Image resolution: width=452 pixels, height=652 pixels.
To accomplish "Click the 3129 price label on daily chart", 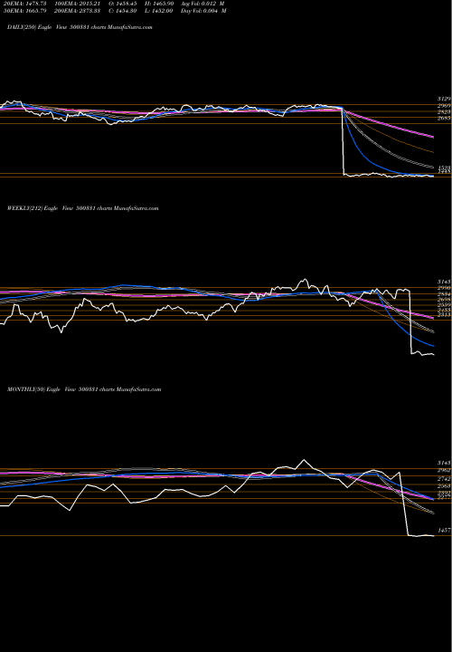I will (444, 99).
